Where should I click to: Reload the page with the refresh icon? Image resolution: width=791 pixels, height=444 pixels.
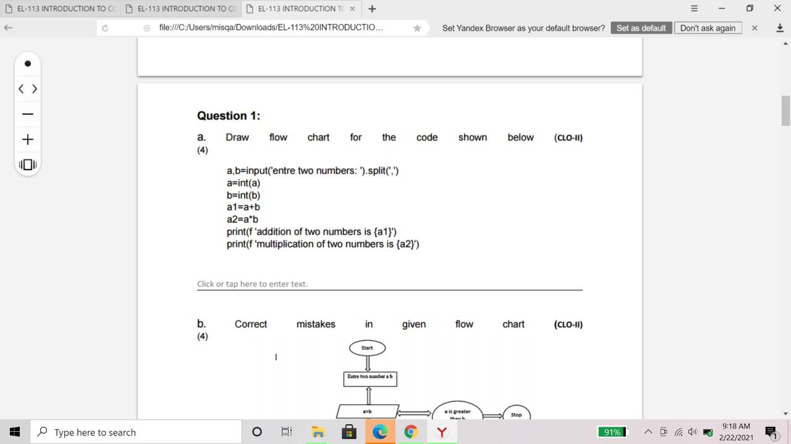click(105, 28)
